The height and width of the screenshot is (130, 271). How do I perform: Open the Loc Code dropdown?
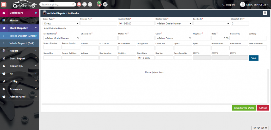coord(212,23)
